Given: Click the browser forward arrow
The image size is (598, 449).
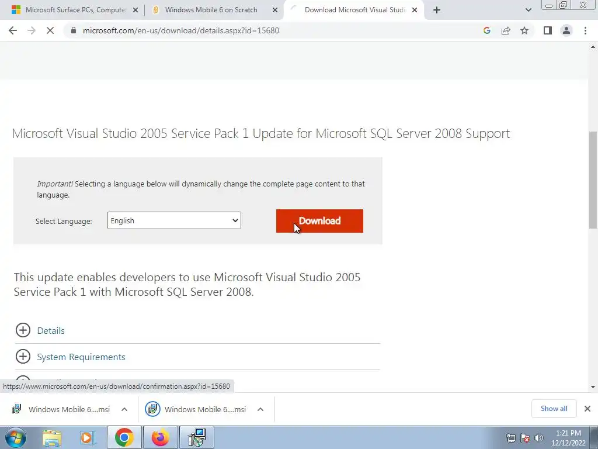Looking at the screenshot, I should click(32, 30).
